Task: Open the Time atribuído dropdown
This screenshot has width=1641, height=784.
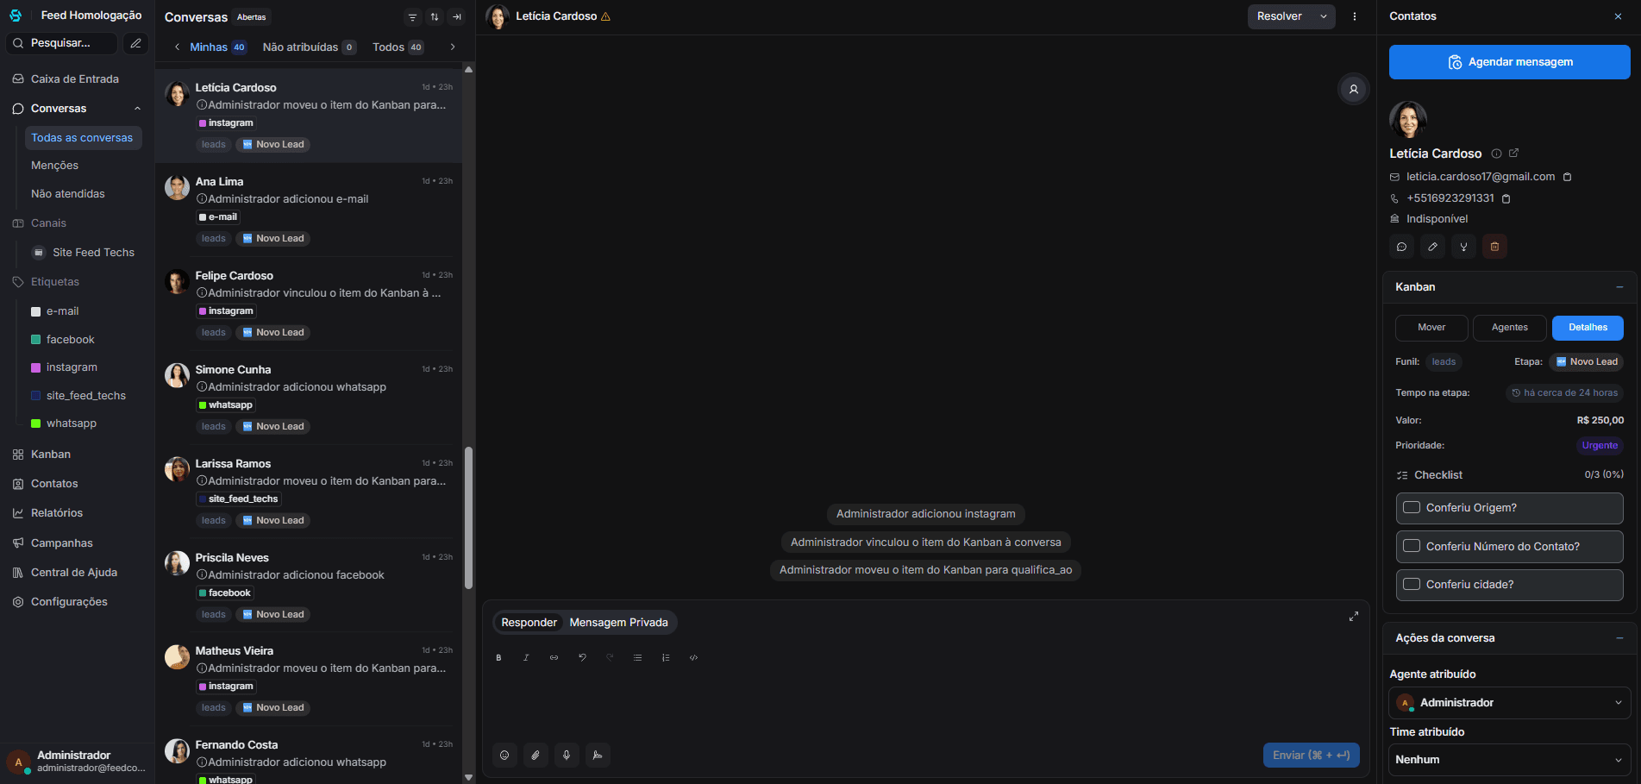Action: coord(1509,760)
